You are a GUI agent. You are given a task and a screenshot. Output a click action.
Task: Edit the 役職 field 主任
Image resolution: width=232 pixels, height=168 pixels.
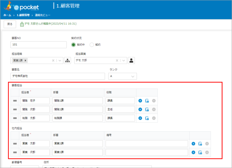coord(120,109)
